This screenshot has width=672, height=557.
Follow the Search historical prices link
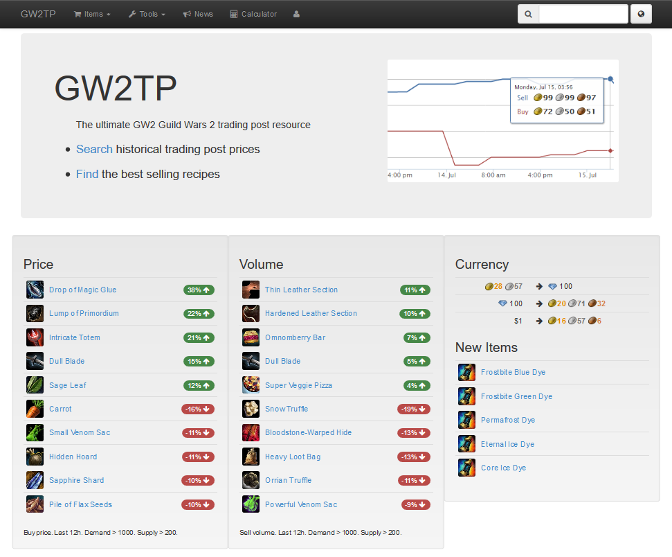94,149
